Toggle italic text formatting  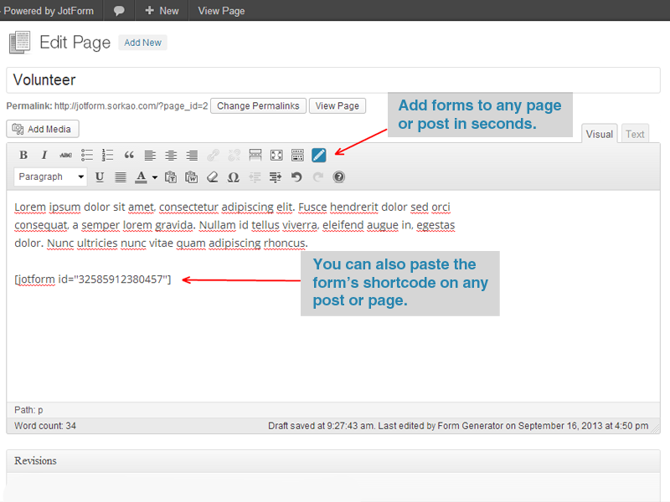[44, 155]
